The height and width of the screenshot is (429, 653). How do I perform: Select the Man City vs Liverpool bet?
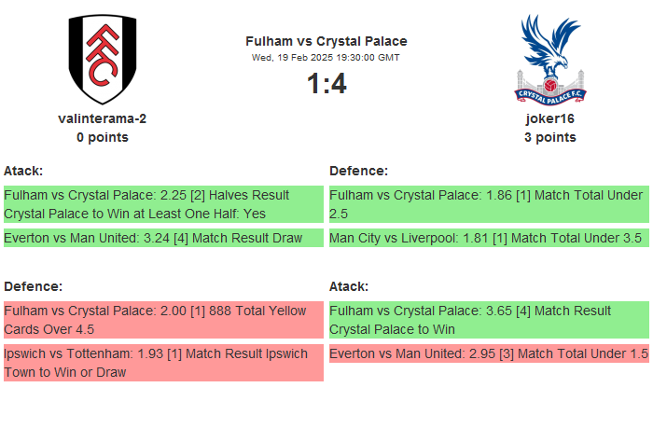coord(489,238)
